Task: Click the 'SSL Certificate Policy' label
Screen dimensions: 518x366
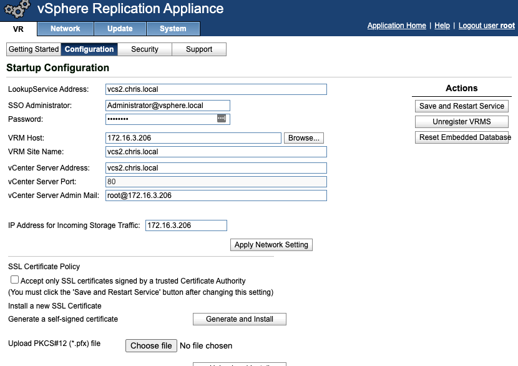Action: pos(44,267)
